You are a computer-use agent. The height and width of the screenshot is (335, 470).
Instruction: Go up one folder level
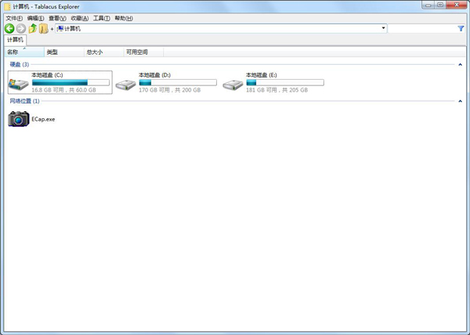(33, 28)
